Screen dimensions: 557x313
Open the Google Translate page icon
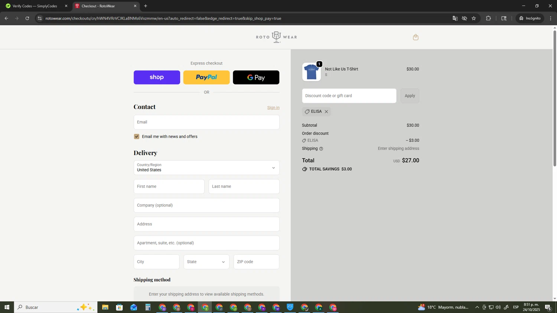click(x=455, y=18)
